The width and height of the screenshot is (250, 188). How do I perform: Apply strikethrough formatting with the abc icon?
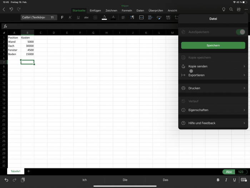point(86,17)
